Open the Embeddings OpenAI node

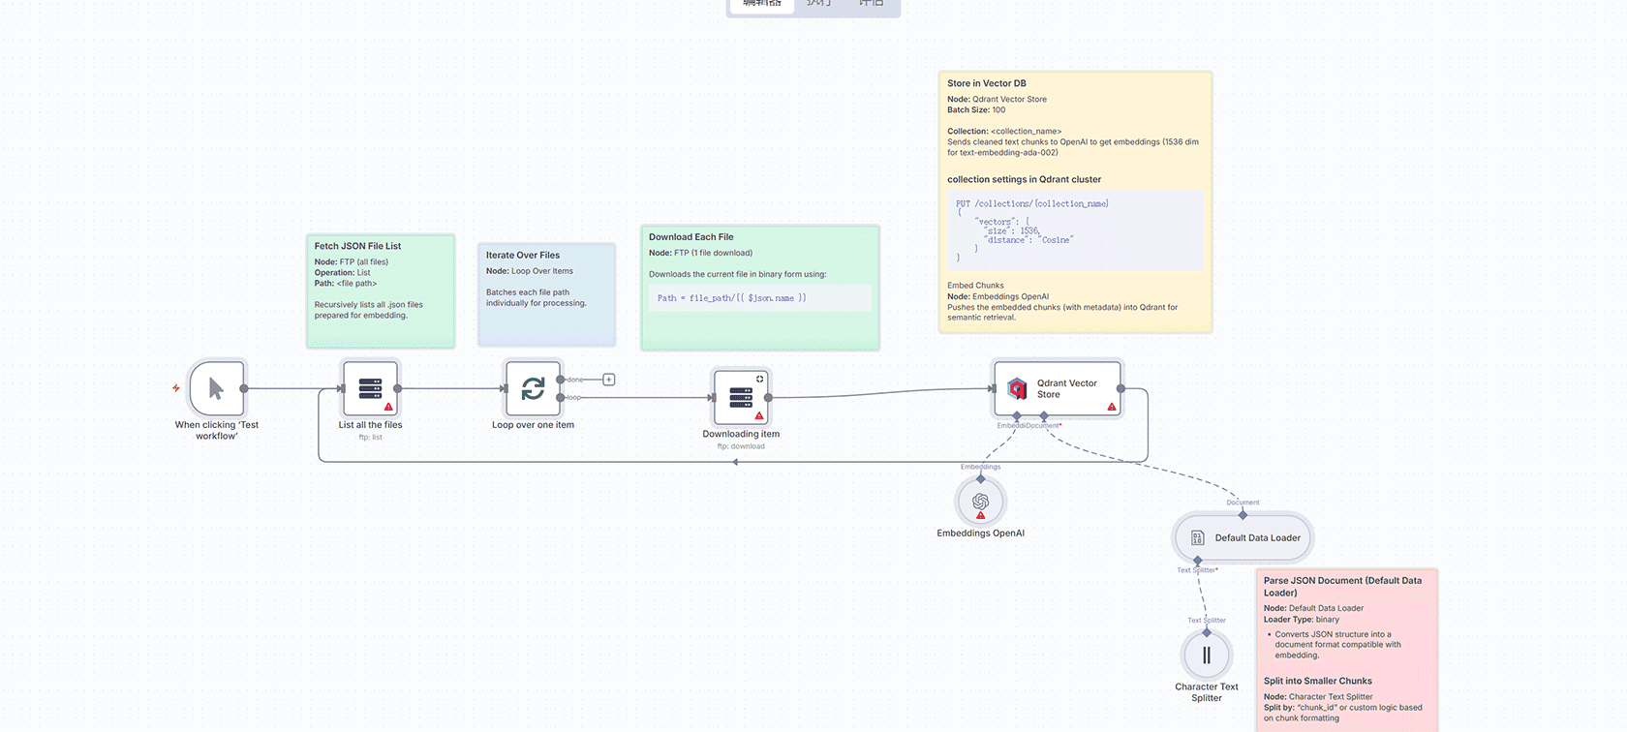(980, 502)
